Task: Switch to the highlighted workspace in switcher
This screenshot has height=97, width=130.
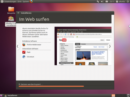Action: point(113,95)
